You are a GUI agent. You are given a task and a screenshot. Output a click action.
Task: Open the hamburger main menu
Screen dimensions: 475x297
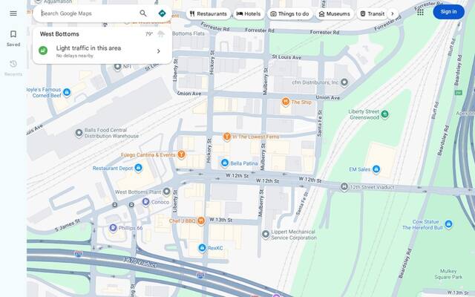point(13,13)
